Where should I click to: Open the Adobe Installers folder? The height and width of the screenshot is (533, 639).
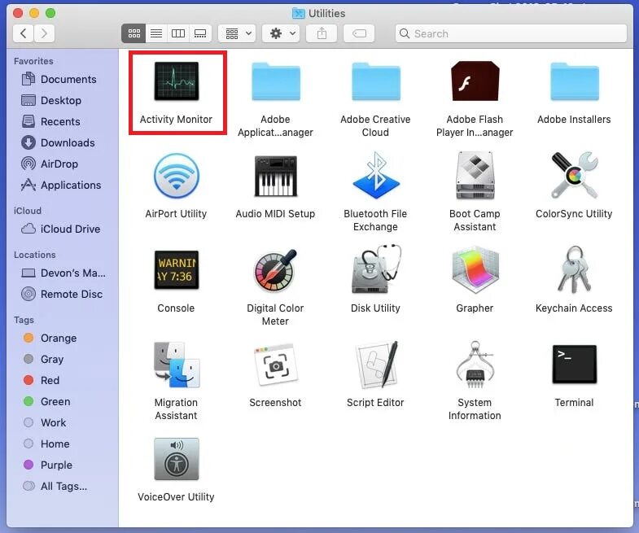tap(574, 81)
